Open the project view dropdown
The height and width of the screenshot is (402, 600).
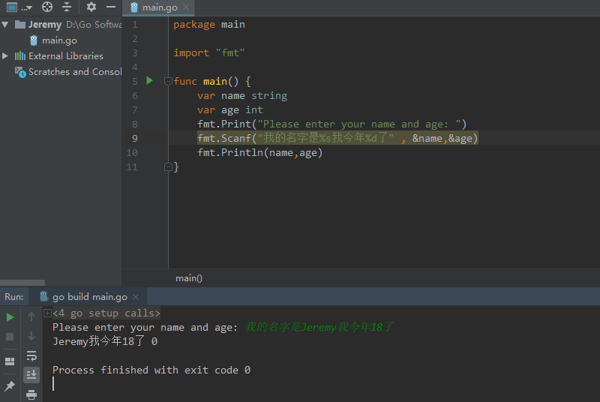[x=19, y=7]
